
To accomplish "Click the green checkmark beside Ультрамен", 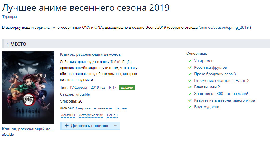I will click(190, 61).
